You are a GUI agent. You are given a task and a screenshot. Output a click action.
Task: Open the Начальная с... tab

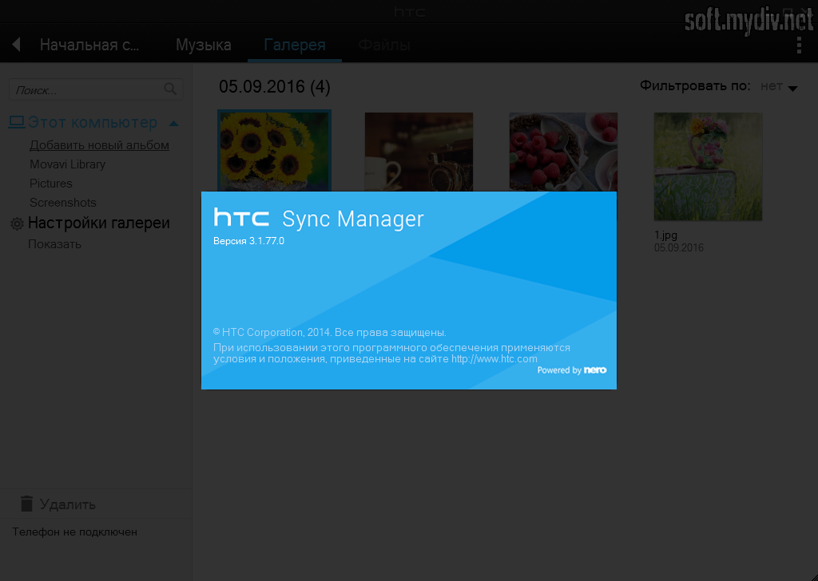89,45
